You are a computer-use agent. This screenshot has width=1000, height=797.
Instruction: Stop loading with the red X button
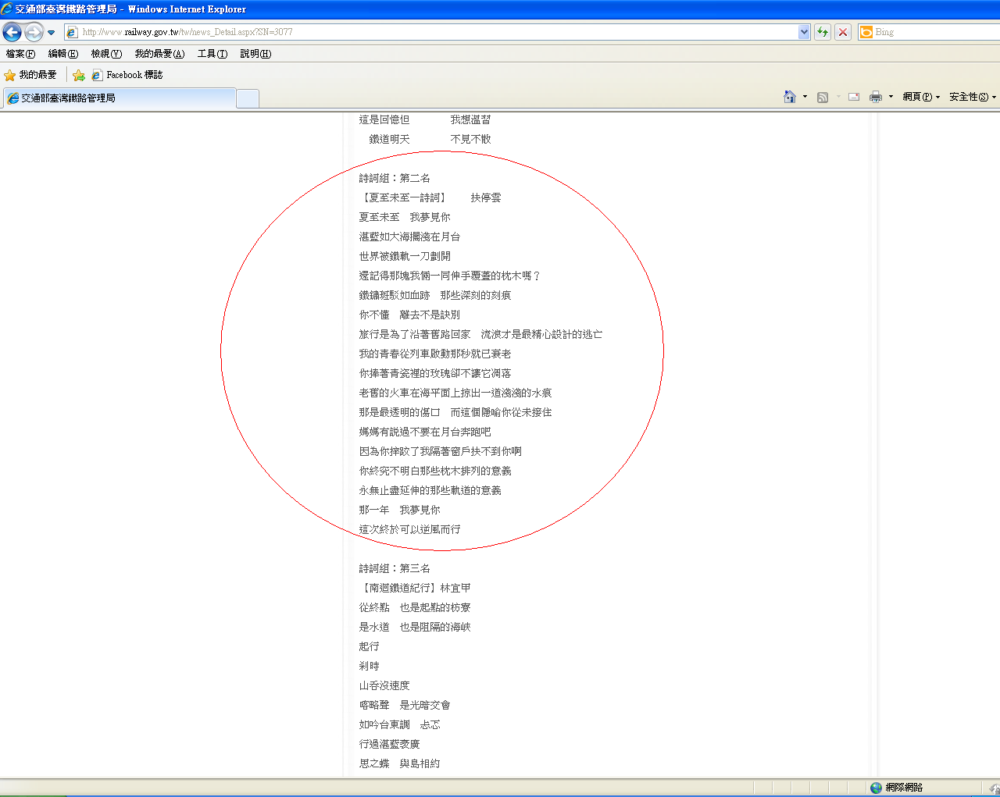coord(843,32)
